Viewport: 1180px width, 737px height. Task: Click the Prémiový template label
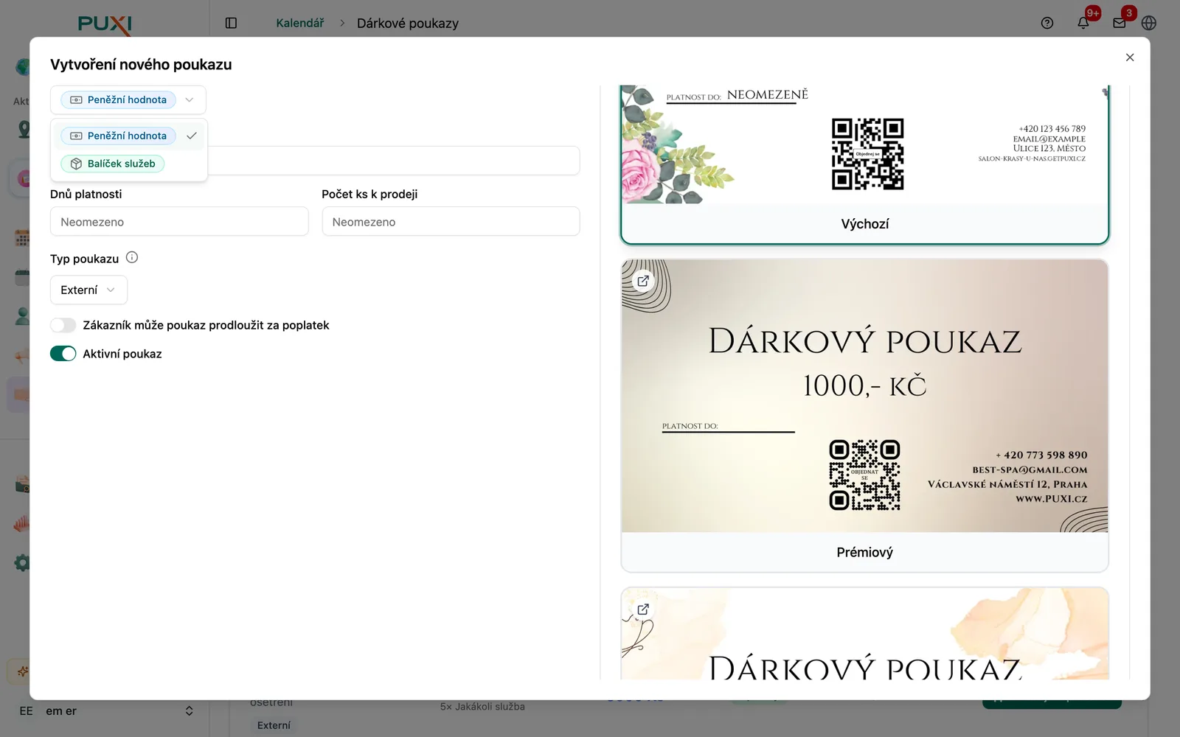point(865,553)
